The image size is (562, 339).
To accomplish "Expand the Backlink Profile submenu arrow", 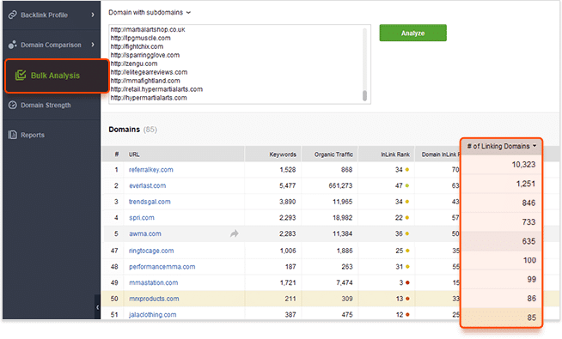I will pyautogui.click(x=93, y=15).
